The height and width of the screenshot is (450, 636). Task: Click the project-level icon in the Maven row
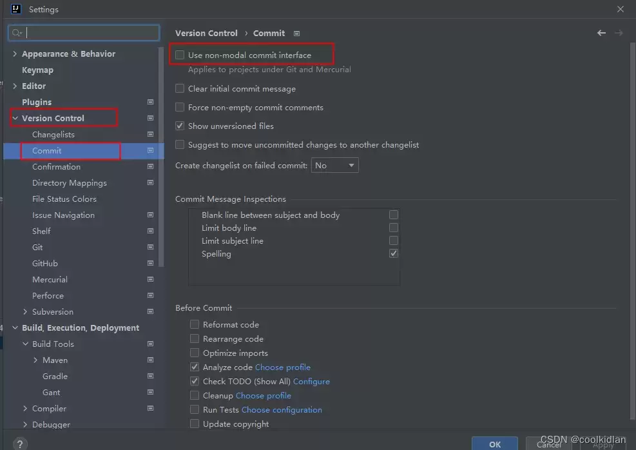[150, 360]
